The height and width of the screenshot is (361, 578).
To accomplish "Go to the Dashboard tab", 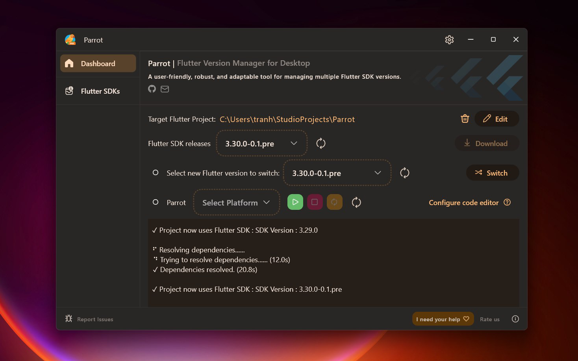I will click(98, 63).
